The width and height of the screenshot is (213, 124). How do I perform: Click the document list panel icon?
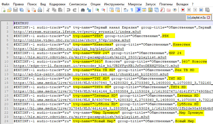(x=156, y=10)
